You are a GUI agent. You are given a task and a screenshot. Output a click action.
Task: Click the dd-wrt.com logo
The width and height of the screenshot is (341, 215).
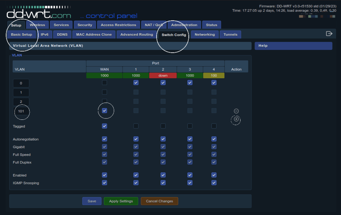[39, 15]
